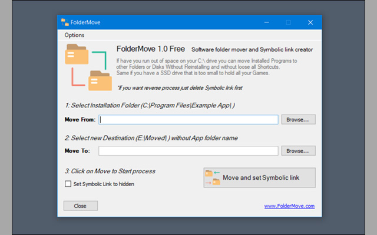Focus the Move To path field
Image resolution: width=377 pixels, height=235 pixels.
click(188, 151)
